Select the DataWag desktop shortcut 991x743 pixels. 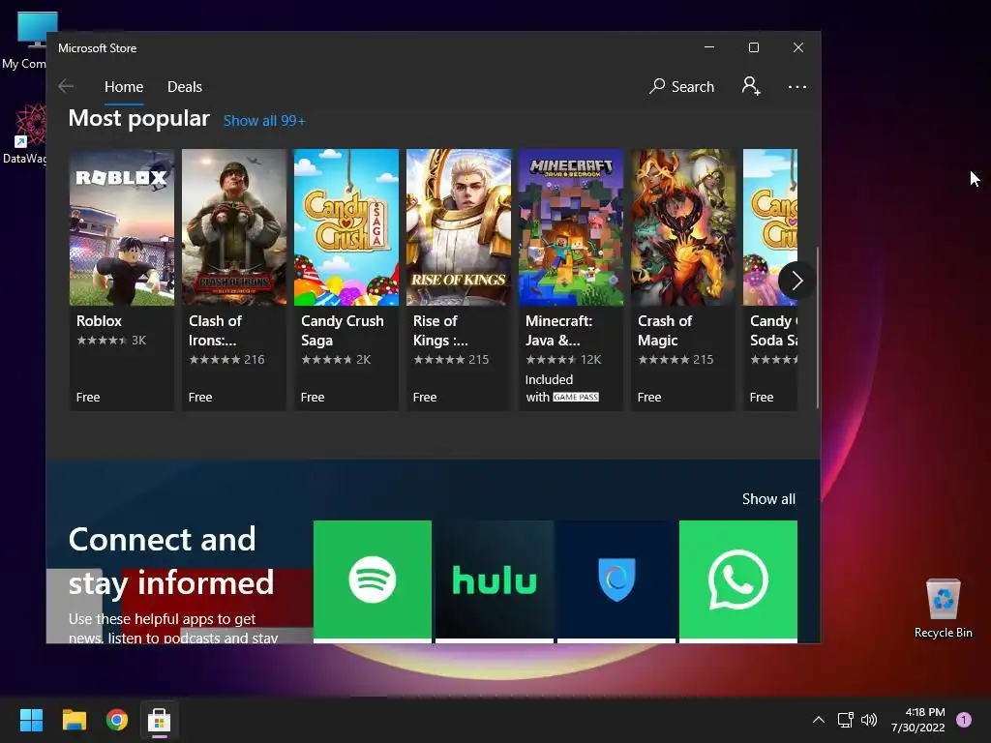25,134
